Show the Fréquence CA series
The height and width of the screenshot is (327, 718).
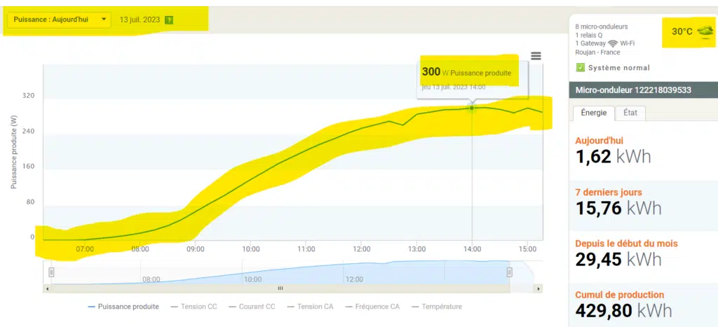372,307
